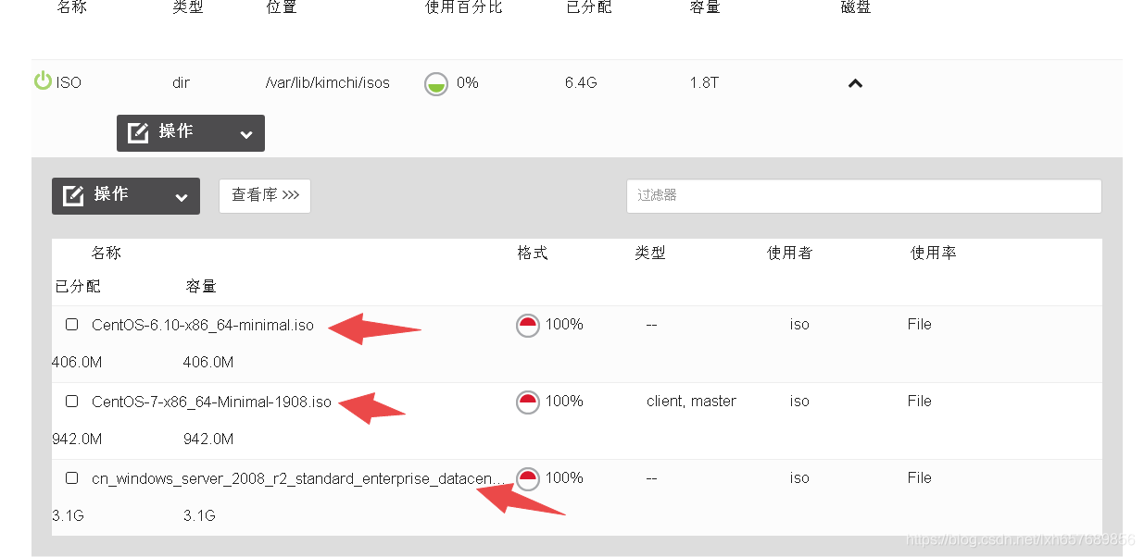1144x557 pixels.
Task: Click the pool list 类型 column header next to 名称
Action: coord(188,7)
